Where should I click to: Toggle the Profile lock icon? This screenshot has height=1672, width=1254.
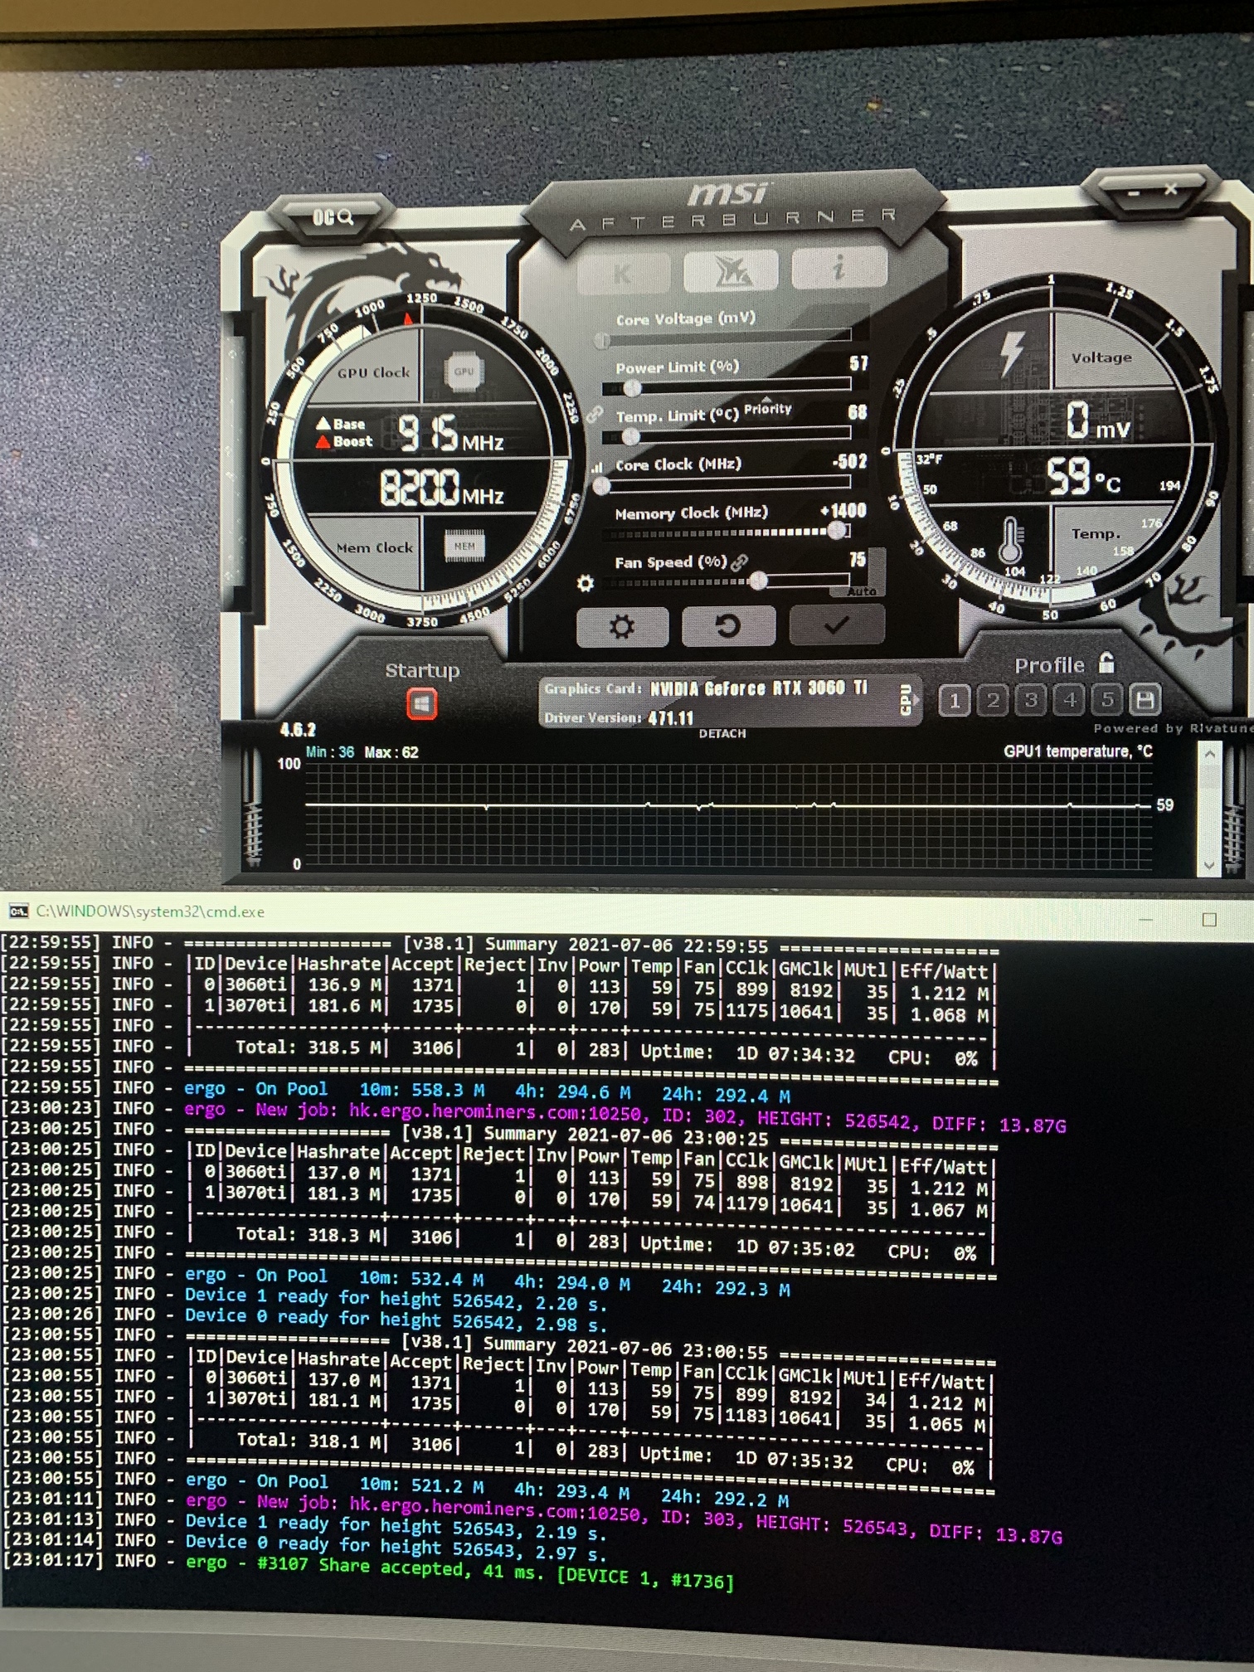1106,663
